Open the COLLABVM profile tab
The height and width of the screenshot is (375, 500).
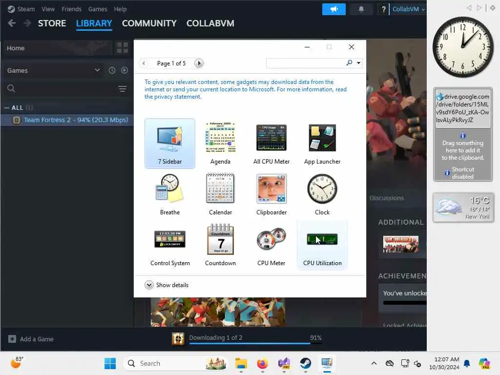point(210,23)
